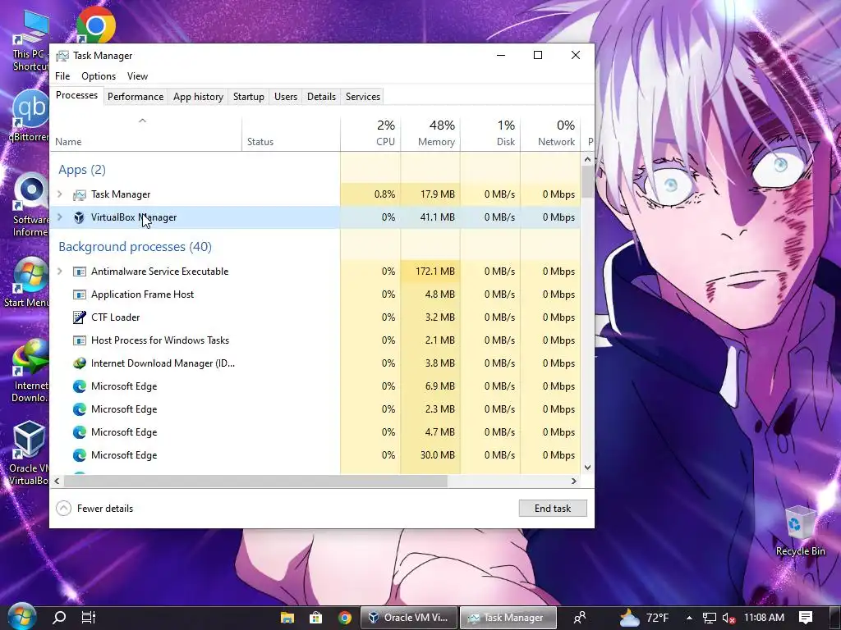Viewport: 841px width, 630px height.
Task: Show hidden tray icons arrow
Action: tap(689, 618)
